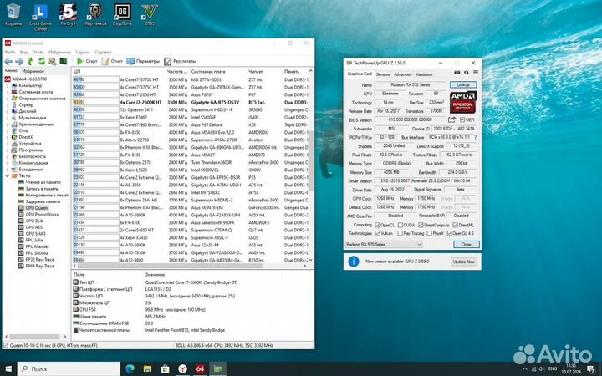This screenshot has height=376, width=602.
Task: Click Update Now in the GPU-Z notice
Action: click(463, 262)
